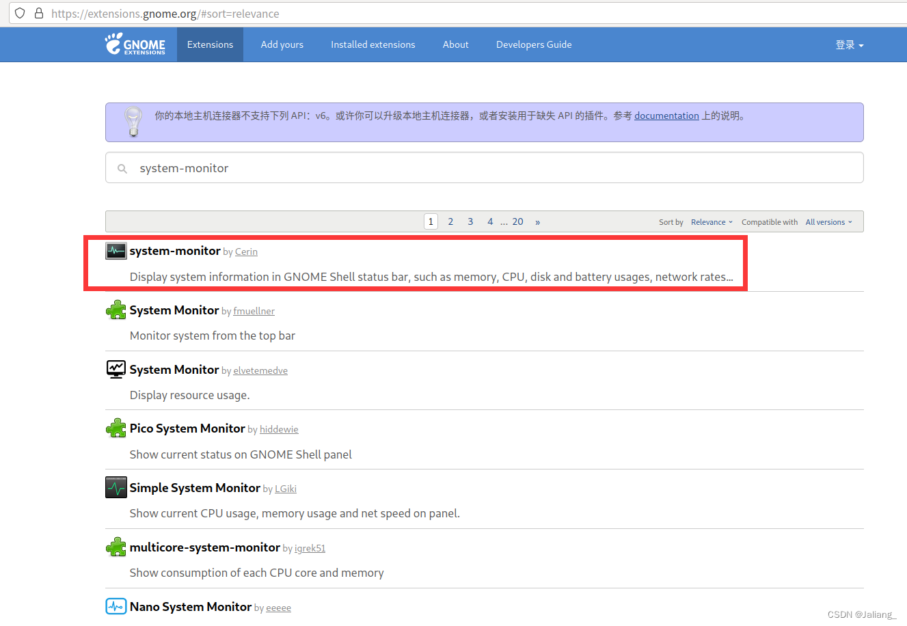Screen dimensions: 907x626
Task: Click the 'Display system information in GNOME Shell' description
Action: pyautogui.click(x=431, y=277)
